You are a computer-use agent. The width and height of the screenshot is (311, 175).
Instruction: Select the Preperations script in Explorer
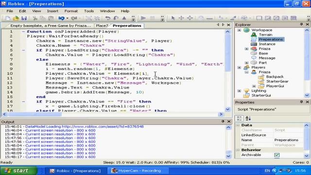[271, 39]
